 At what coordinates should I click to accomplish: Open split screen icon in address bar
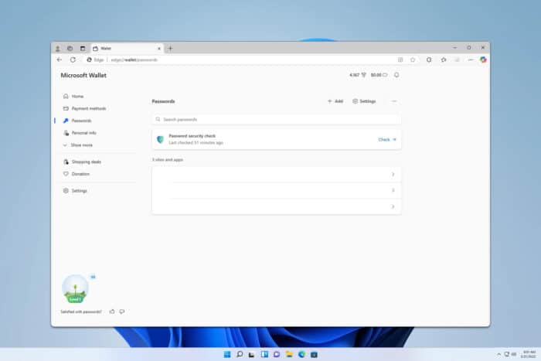point(400,60)
